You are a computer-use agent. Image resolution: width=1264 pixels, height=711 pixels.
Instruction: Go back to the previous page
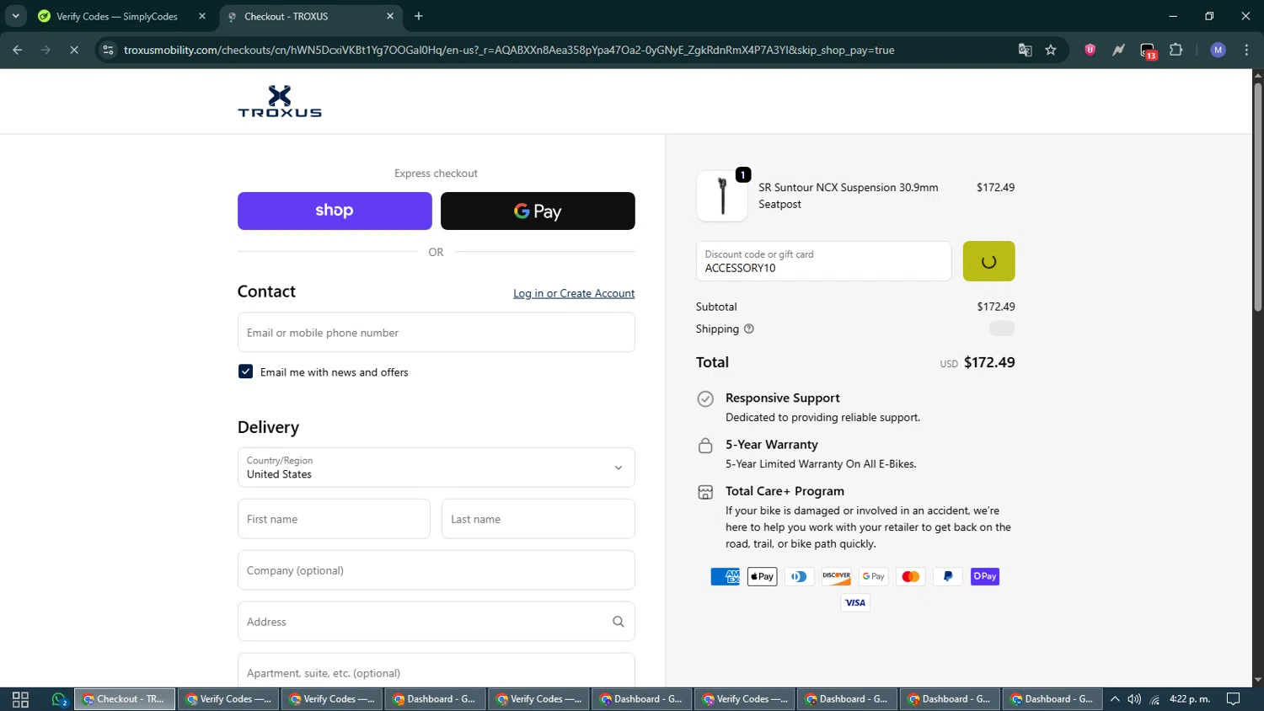click(x=18, y=50)
